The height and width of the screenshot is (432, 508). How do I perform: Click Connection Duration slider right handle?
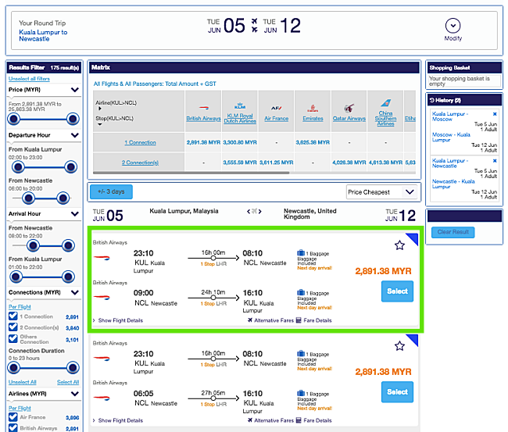[73, 368]
